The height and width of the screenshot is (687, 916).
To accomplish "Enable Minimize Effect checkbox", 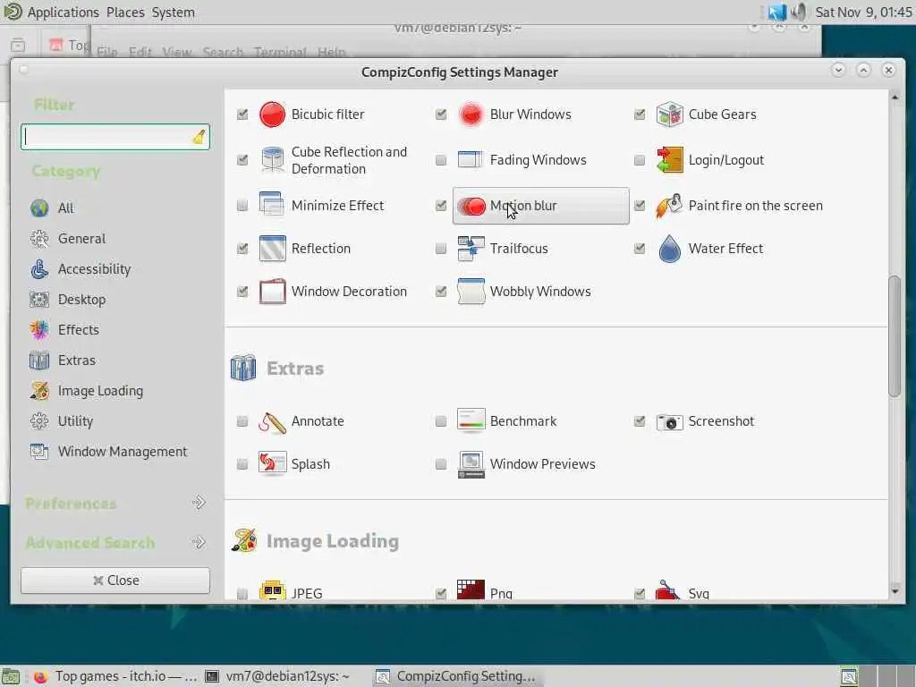I will 242,206.
